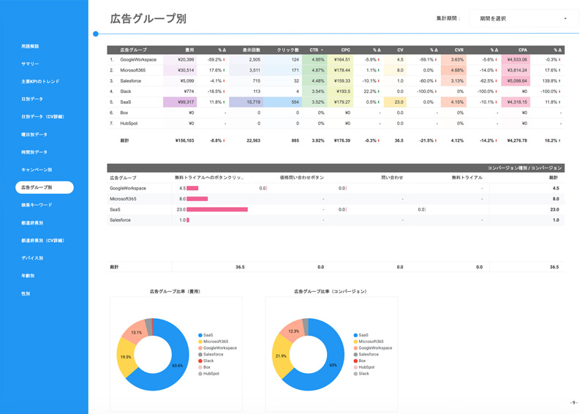Select the 用語解説 sidebar link
Viewport: 585px width, 414px height.
pyautogui.click(x=30, y=47)
